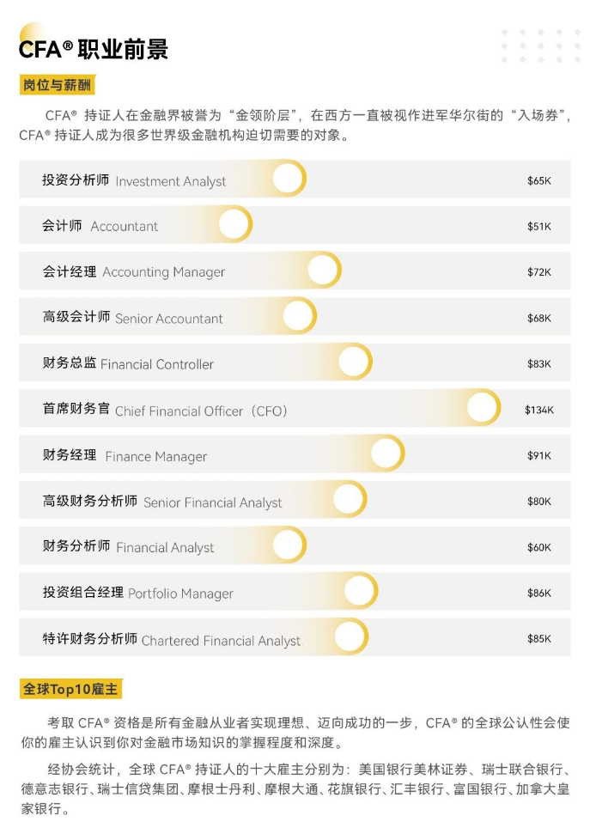
Task: Click the $51K Accountant salary label
Action: click(x=539, y=226)
